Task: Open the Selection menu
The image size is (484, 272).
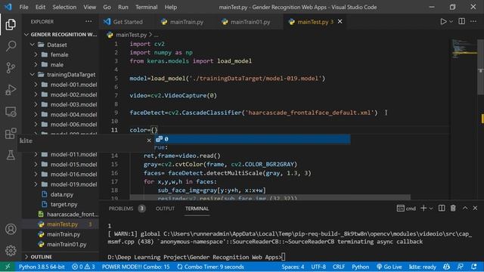Action: [x=64, y=7]
